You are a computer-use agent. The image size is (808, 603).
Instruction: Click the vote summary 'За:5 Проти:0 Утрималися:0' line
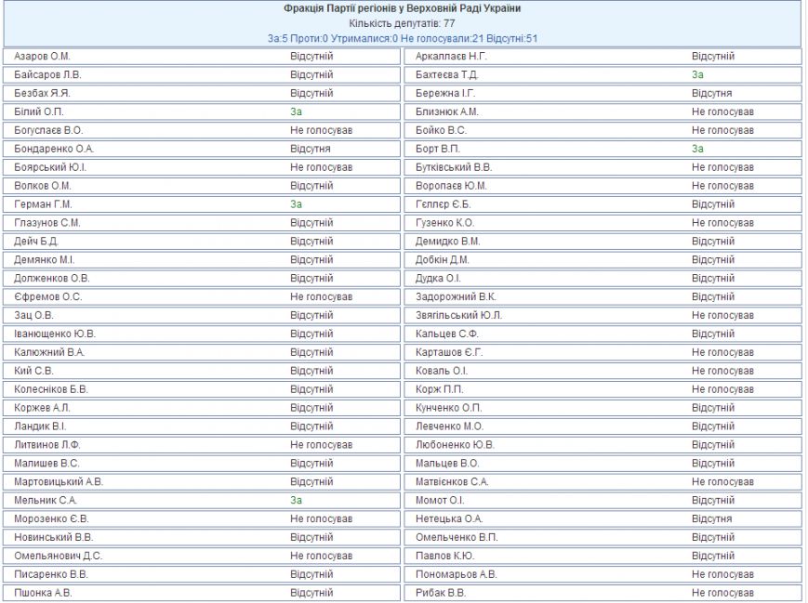point(333,39)
